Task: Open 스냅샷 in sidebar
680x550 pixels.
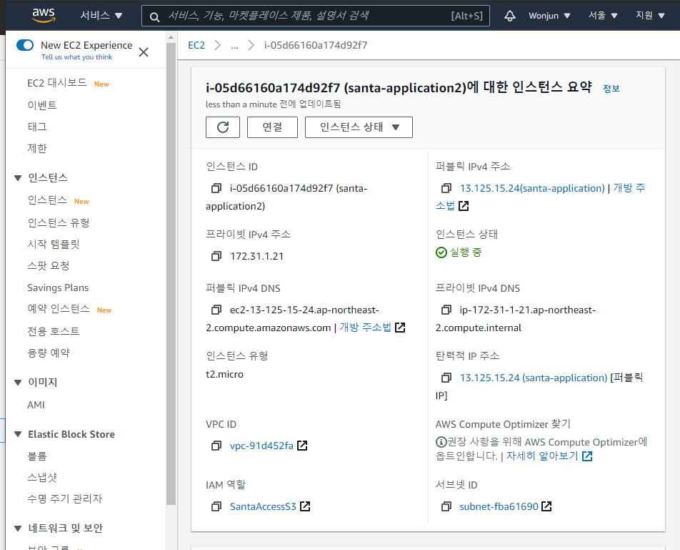Action: (42, 478)
